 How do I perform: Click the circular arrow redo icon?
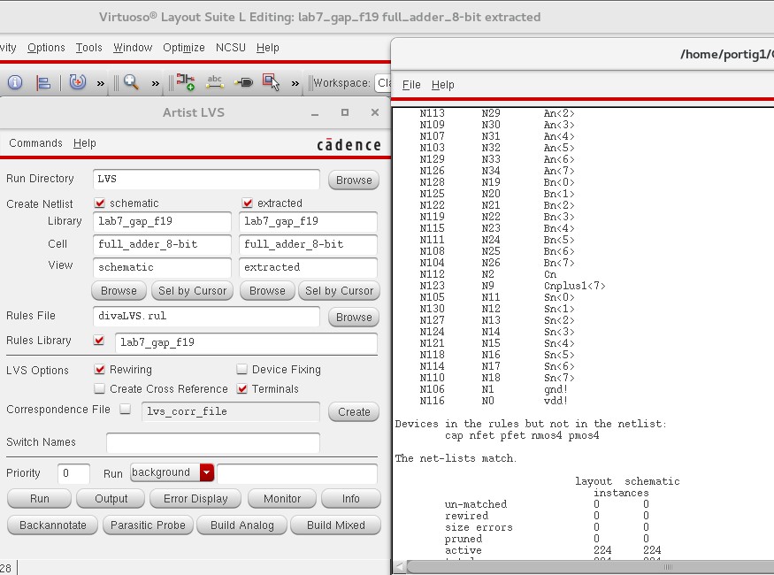point(78,82)
